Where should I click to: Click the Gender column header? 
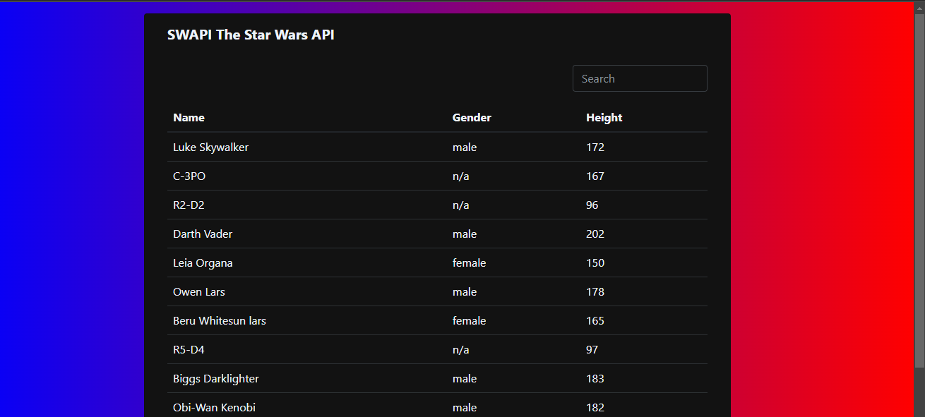(472, 118)
